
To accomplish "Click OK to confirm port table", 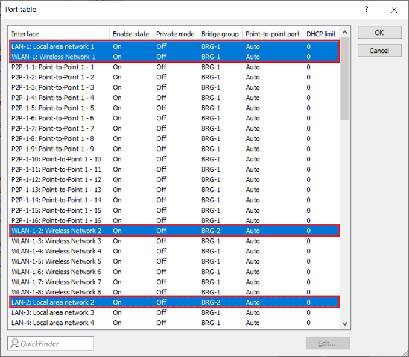I will [x=379, y=33].
